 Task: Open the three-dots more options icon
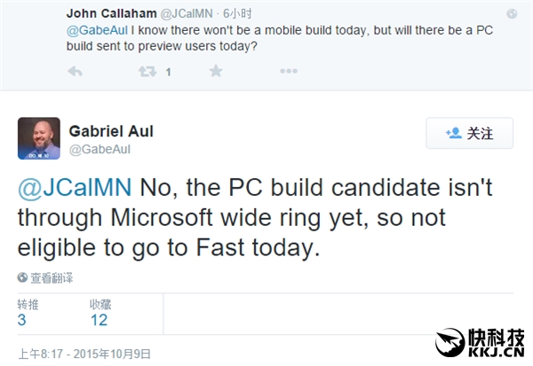click(288, 72)
